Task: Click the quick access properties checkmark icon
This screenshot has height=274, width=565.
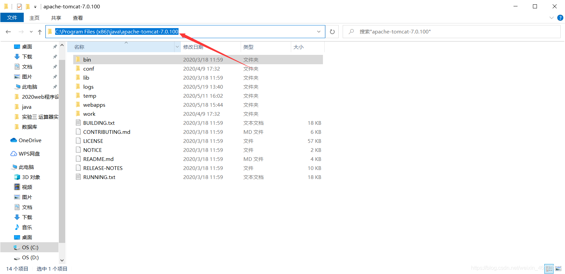Action: [19, 6]
